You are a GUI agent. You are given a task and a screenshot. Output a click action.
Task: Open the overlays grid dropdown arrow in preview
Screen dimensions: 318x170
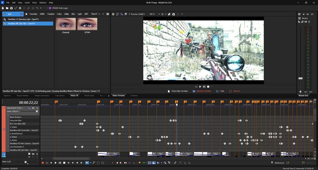[x=165, y=14]
